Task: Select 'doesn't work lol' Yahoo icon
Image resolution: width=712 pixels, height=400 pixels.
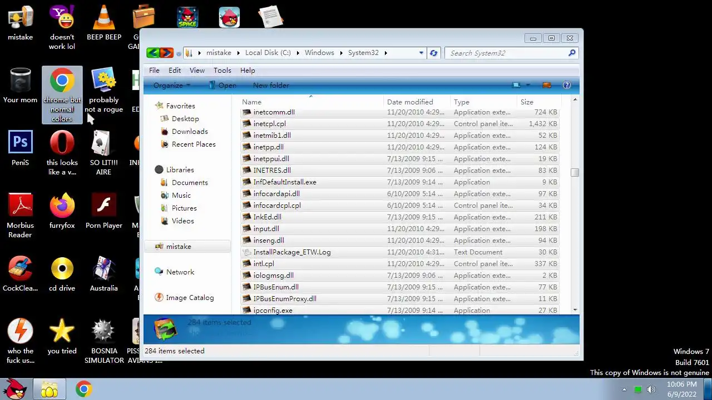Action: [x=62, y=28]
